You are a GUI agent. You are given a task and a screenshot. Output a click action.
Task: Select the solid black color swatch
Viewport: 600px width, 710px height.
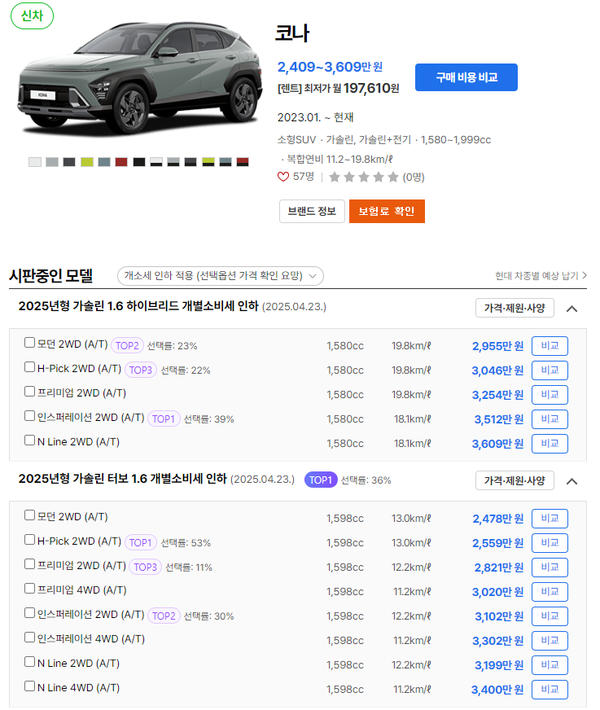(139, 162)
